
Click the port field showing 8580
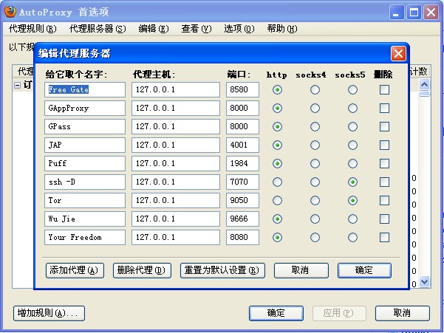pyautogui.click(x=242, y=89)
